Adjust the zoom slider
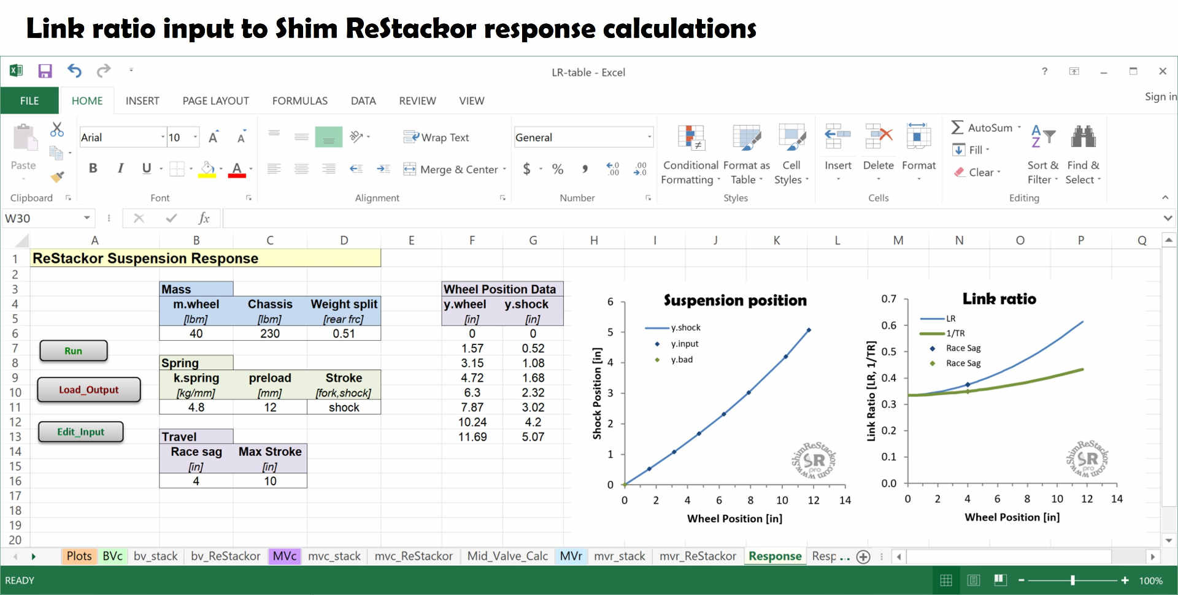Image resolution: width=1178 pixels, height=595 pixels. click(x=1072, y=580)
